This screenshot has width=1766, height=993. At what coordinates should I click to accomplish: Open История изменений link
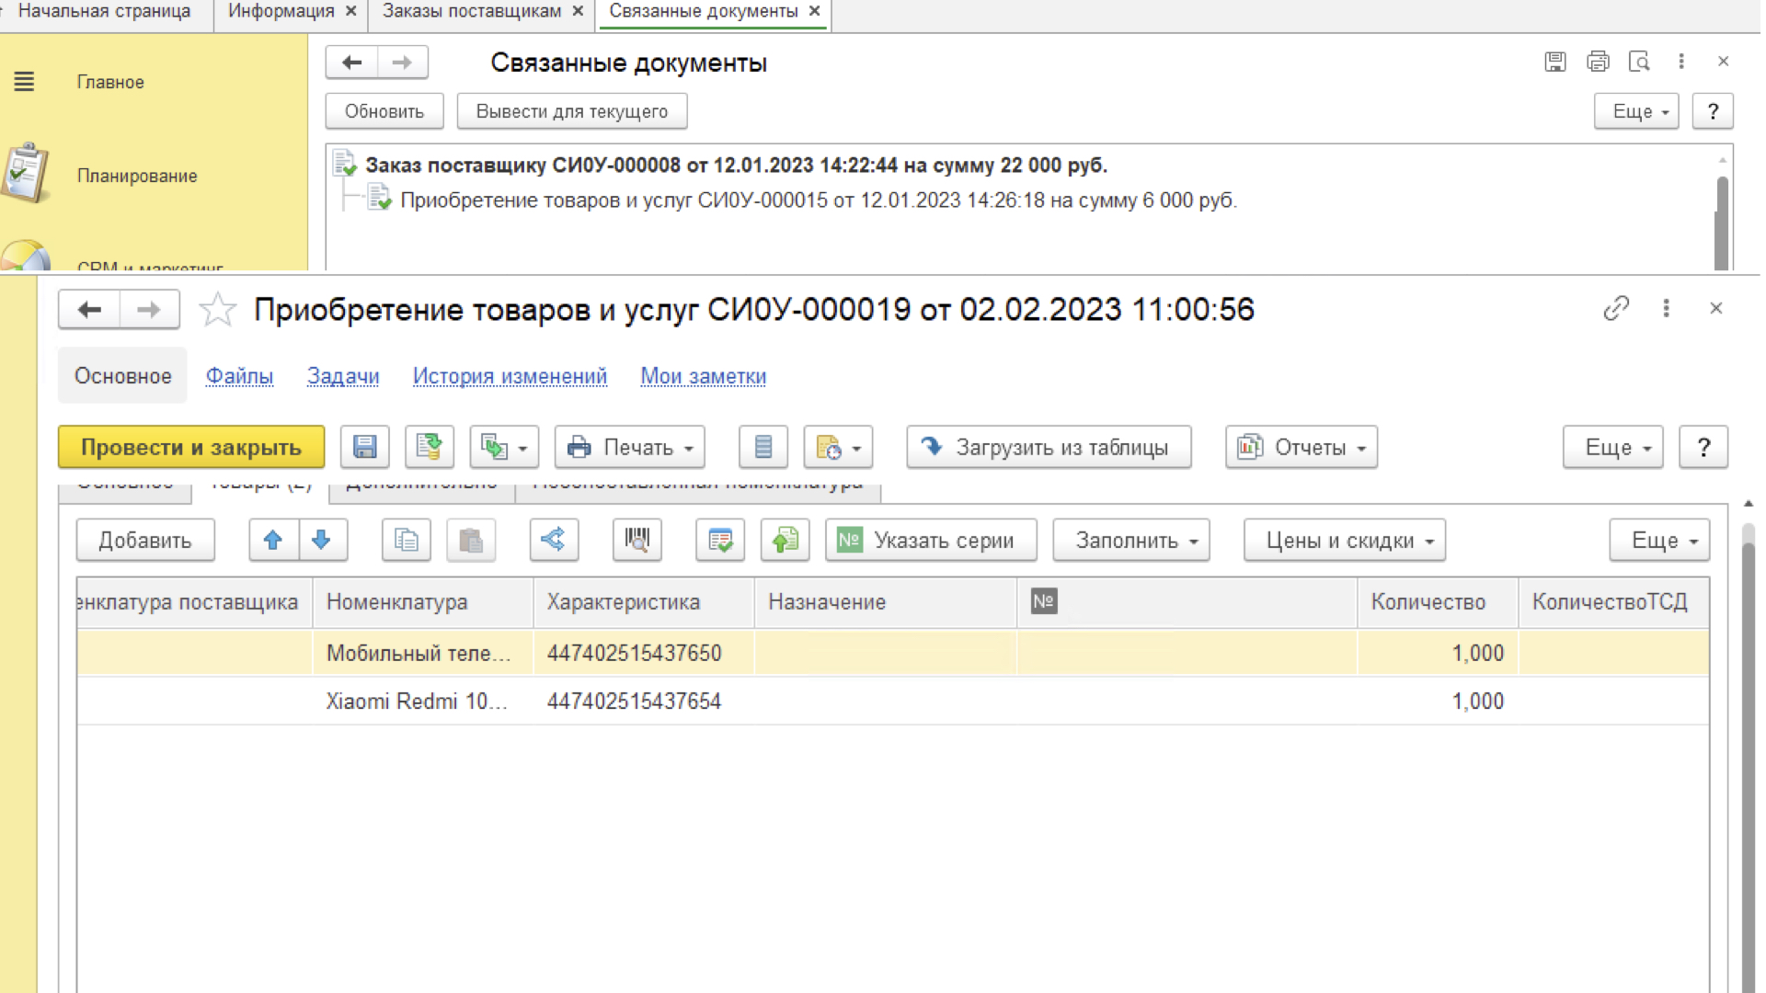[510, 376]
